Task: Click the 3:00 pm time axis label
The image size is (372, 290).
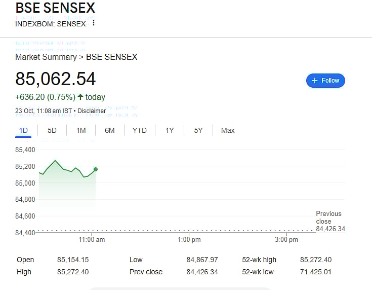Action: (x=287, y=240)
